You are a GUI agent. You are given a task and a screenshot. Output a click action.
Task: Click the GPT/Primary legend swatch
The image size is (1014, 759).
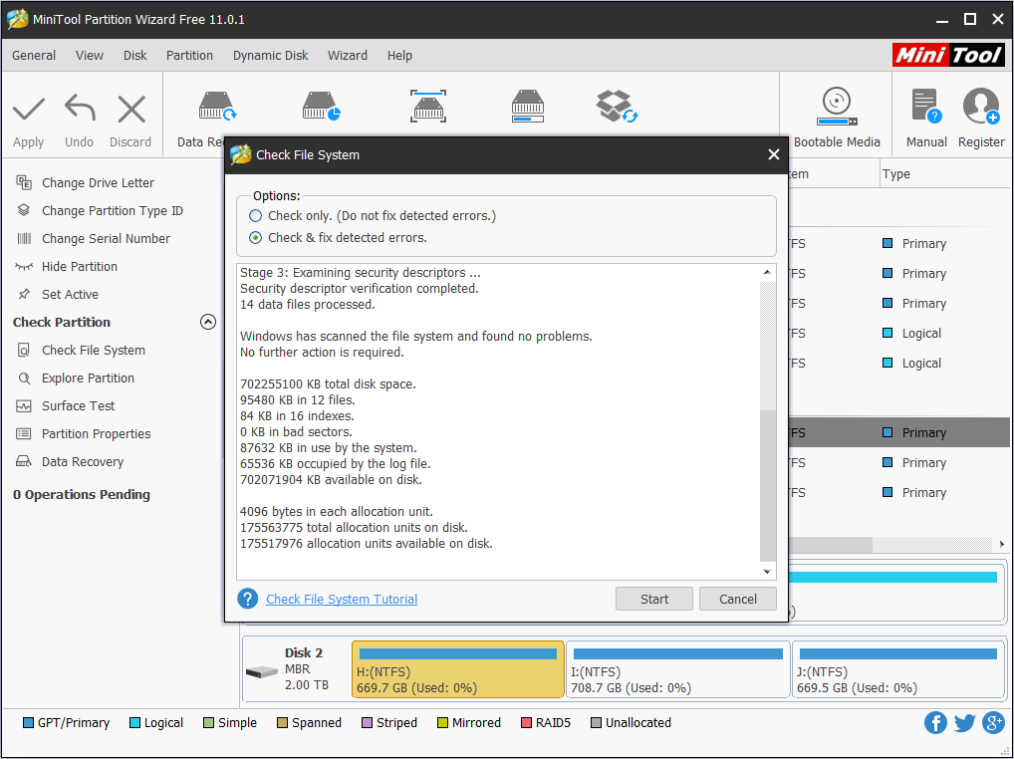(x=28, y=723)
